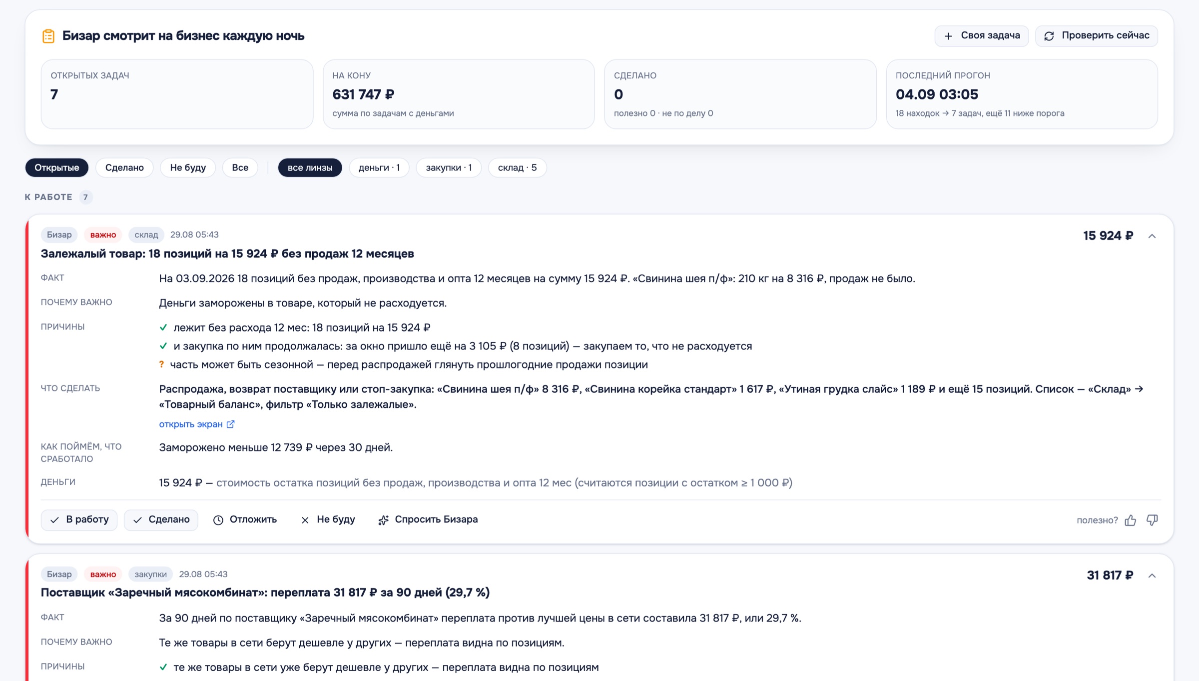Image resolution: width=1199 pixels, height=681 pixels.
Task: Click the sparkle icon for Спросить Бизара
Action: coord(383,520)
